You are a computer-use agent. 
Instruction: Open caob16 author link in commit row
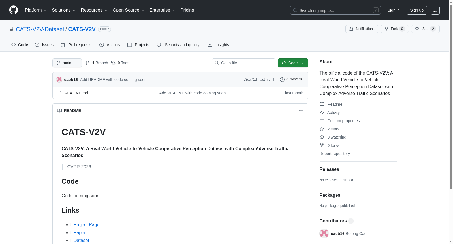[x=71, y=80]
